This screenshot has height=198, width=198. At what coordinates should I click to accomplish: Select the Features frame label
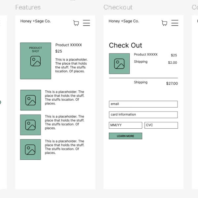point(28,7)
